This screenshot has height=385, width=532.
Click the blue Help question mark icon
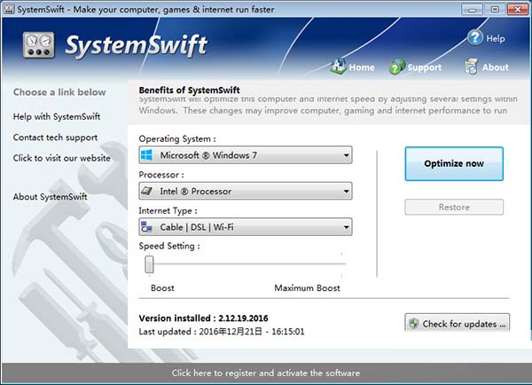pyautogui.click(x=475, y=37)
